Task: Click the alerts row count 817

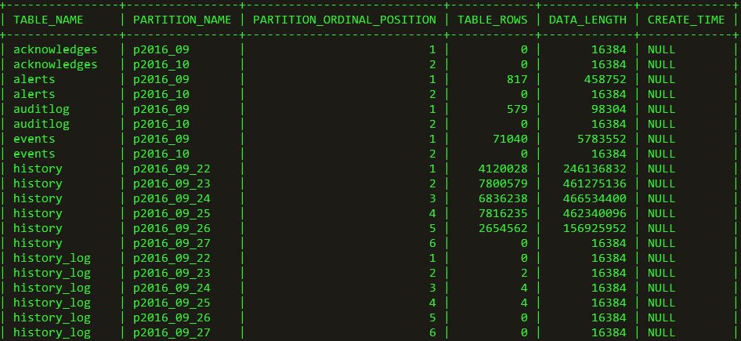Action: click(x=518, y=79)
